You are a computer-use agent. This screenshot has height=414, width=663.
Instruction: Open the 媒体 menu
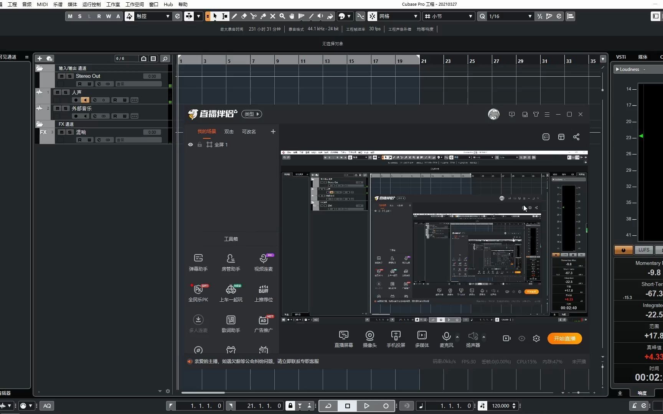pos(72,4)
